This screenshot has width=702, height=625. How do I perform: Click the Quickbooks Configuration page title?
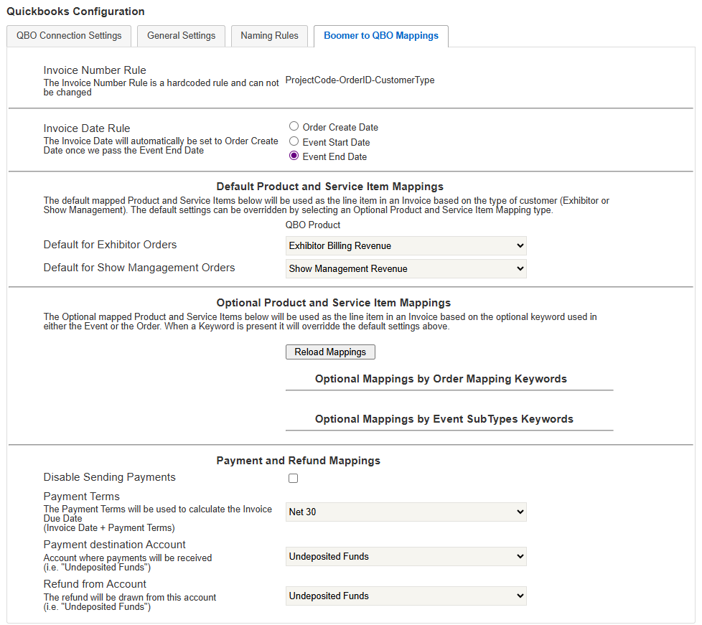[75, 11]
